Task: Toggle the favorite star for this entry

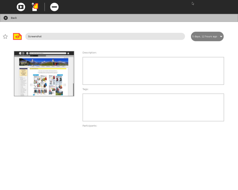Action: [5, 37]
